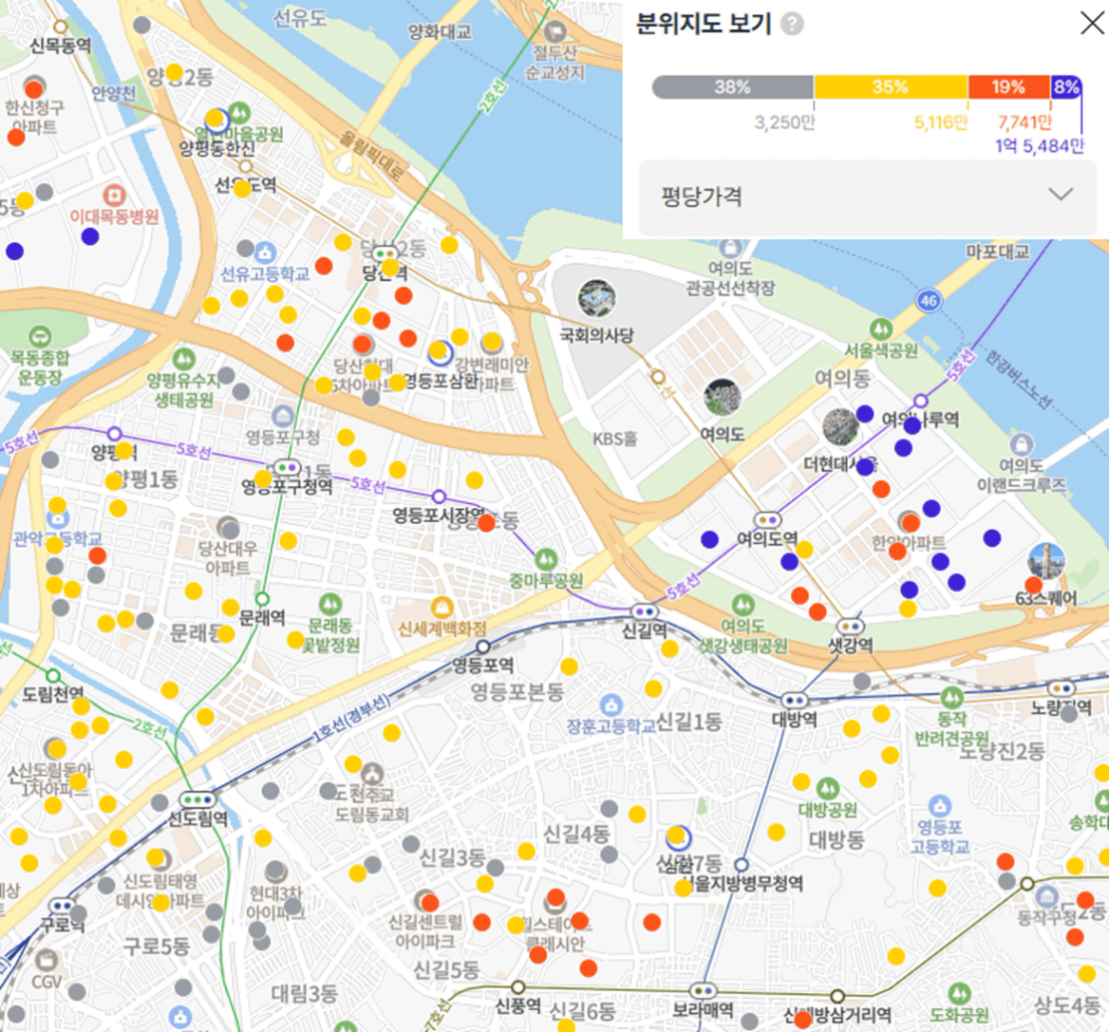Click the 선유도역 subway station marker
The image size is (1109, 1032).
click(245, 166)
